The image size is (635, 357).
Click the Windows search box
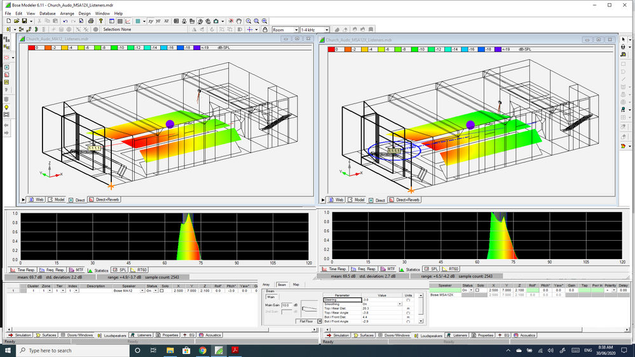coord(74,350)
